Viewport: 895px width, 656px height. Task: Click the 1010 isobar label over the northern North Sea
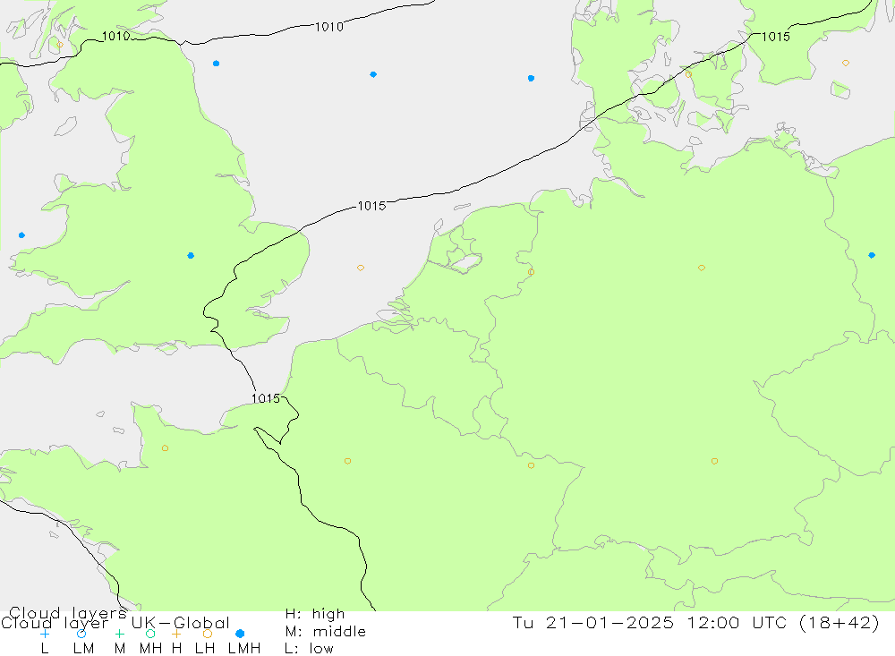click(329, 27)
